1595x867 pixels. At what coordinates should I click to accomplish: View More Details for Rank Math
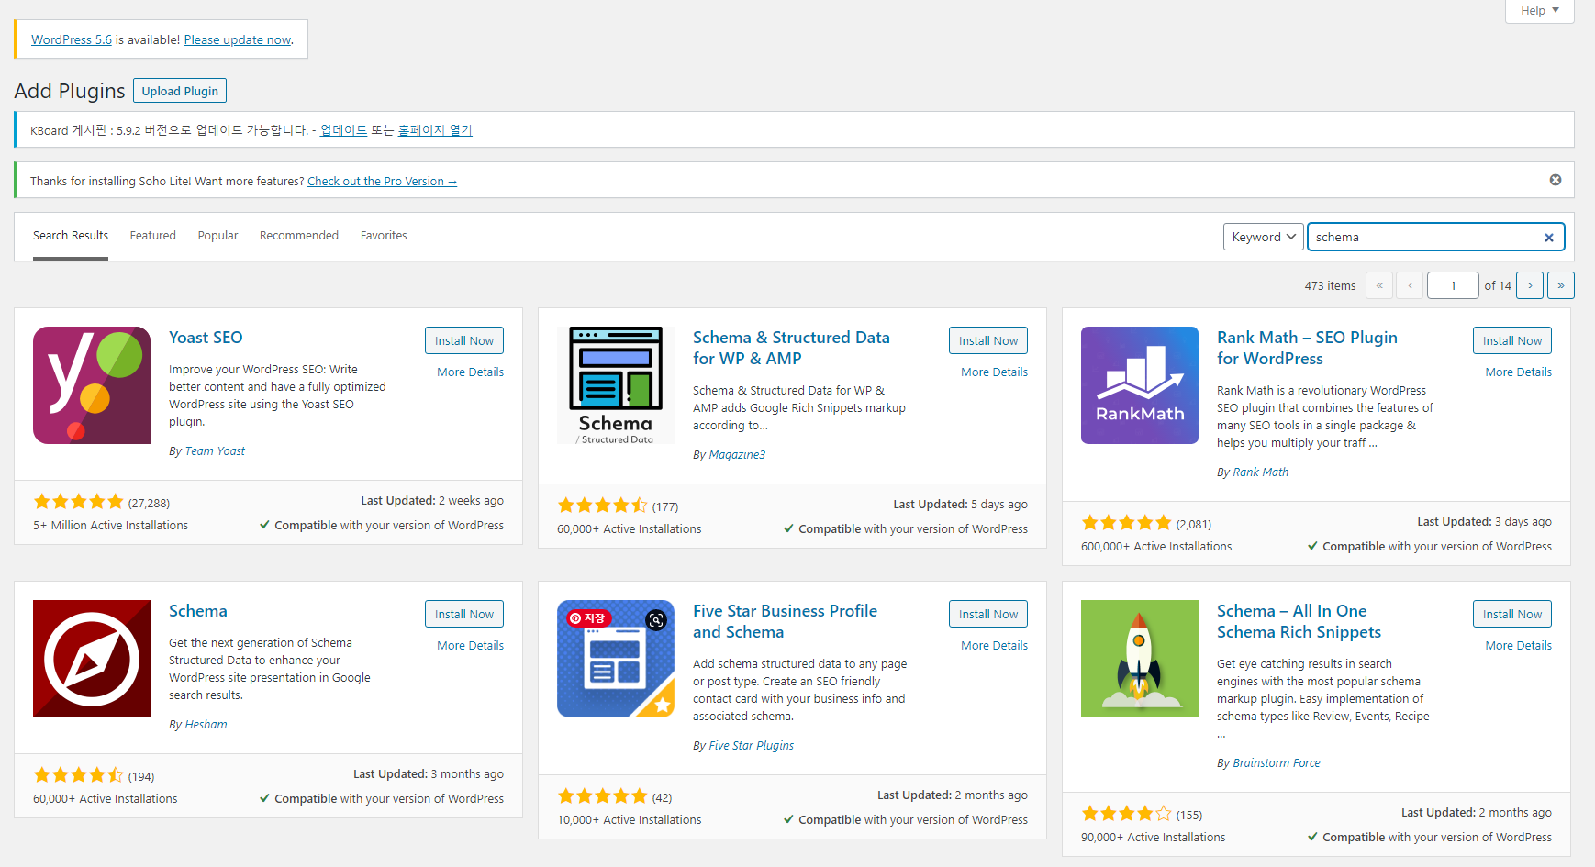tap(1519, 372)
